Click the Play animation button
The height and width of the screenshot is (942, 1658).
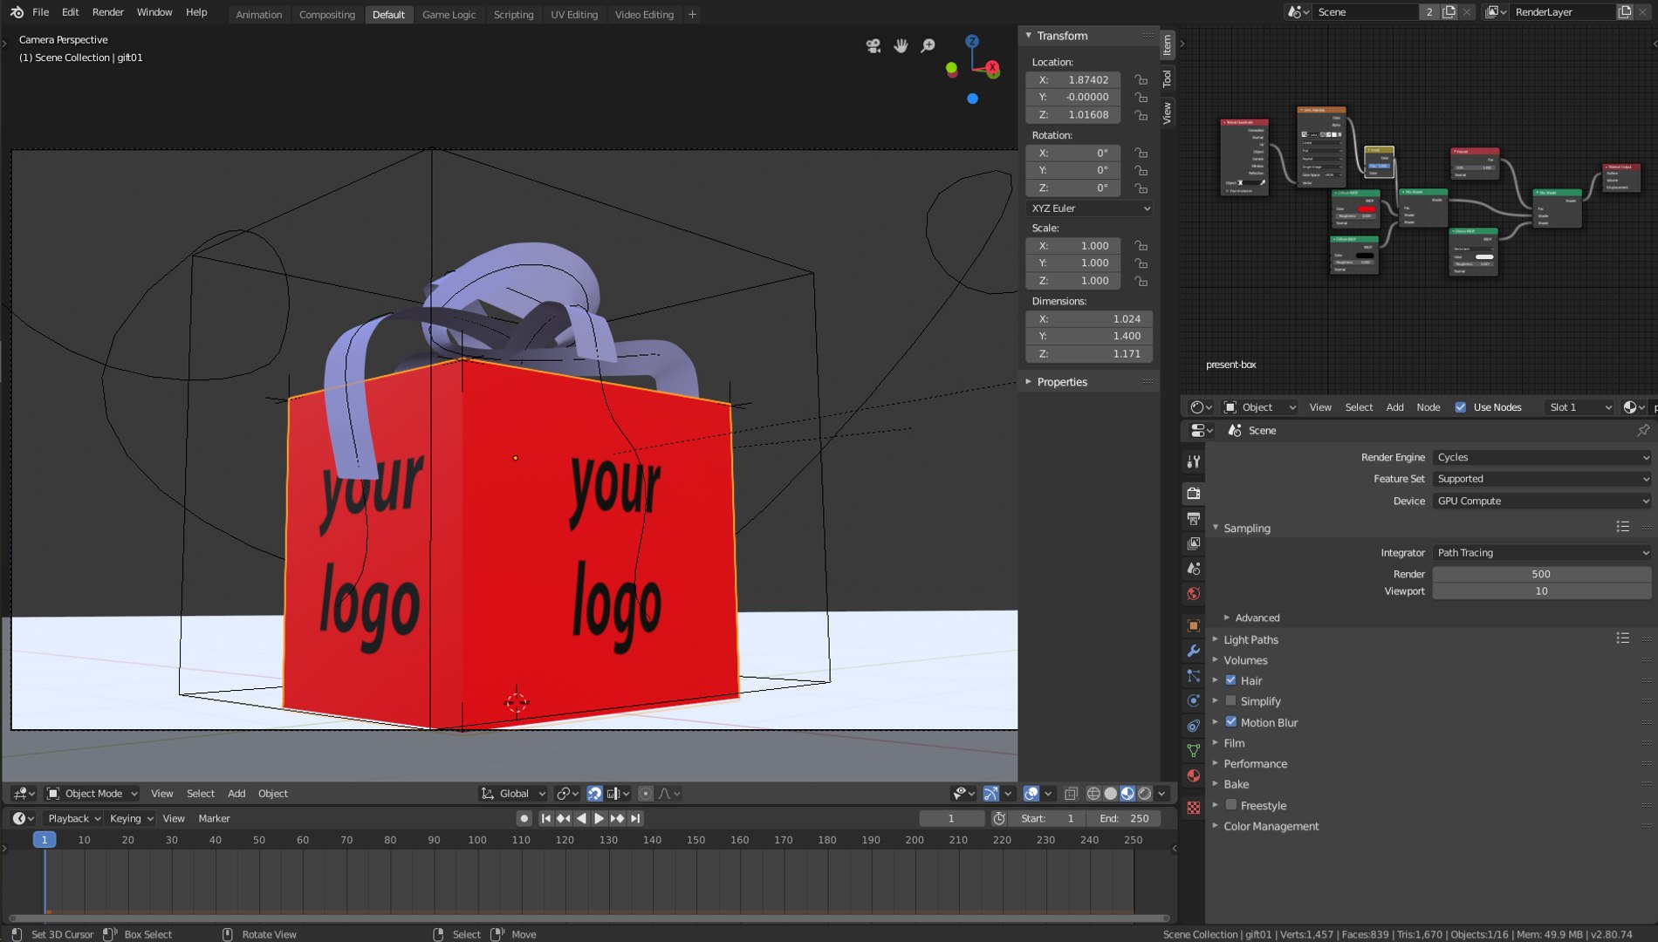[x=599, y=818]
